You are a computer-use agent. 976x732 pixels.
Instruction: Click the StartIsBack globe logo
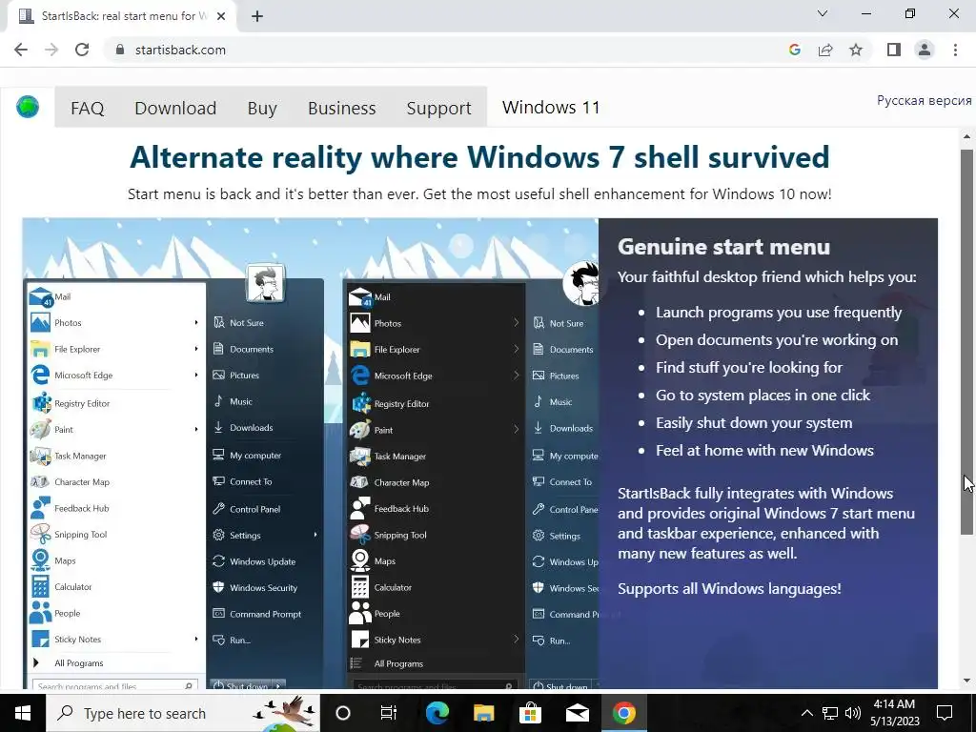click(28, 107)
